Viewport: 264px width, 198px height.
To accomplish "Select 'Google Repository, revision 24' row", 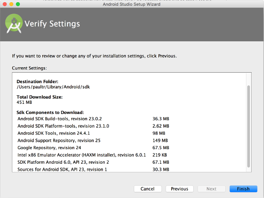I will pyautogui.click(x=93, y=148).
